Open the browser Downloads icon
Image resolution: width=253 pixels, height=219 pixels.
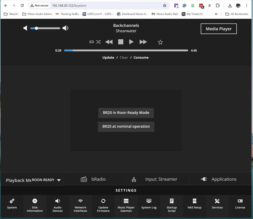point(230,6)
